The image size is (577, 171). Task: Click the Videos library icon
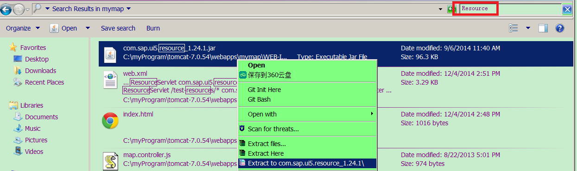pyautogui.click(x=18, y=151)
